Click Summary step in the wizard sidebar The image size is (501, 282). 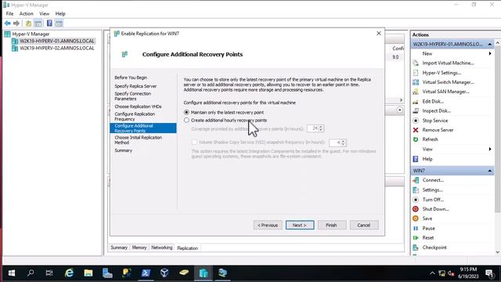[x=124, y=150]
